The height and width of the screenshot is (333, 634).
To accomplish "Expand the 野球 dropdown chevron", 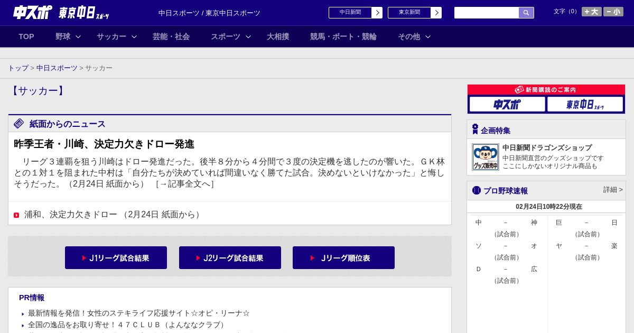I will [78, 36].
